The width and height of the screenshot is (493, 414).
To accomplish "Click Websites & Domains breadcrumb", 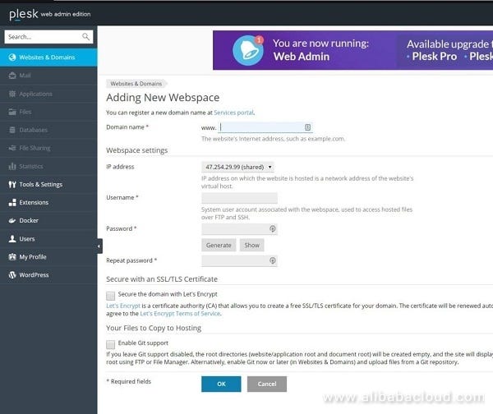I will coord(136,84).
